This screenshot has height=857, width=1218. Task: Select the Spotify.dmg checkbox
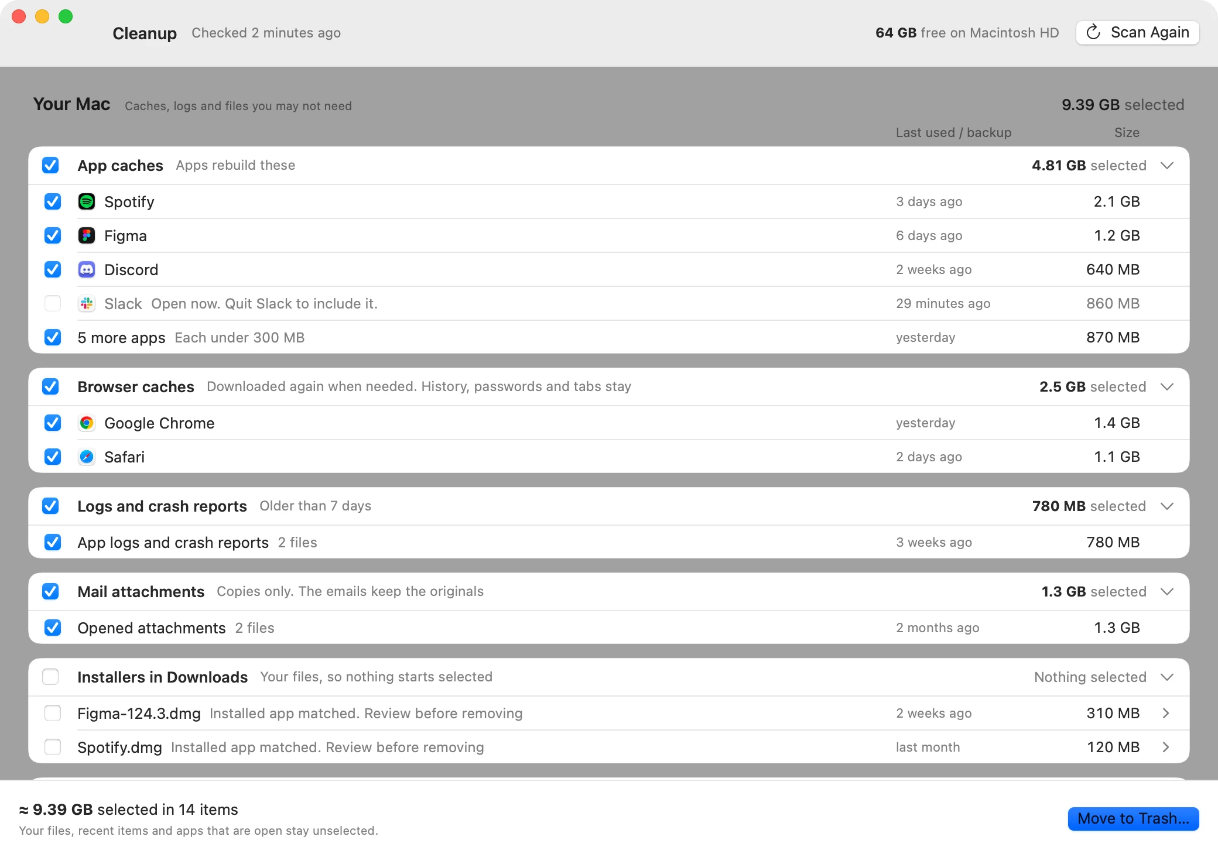click(53, 748)
